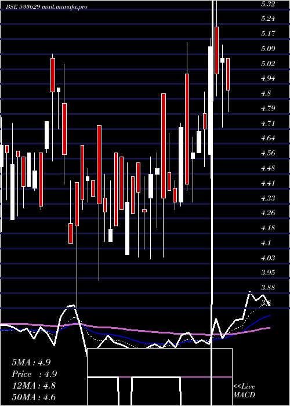Click the 4.94 price axis label
Image resolution: width=290 pixels, height=406 pixels.
point(268,78)
